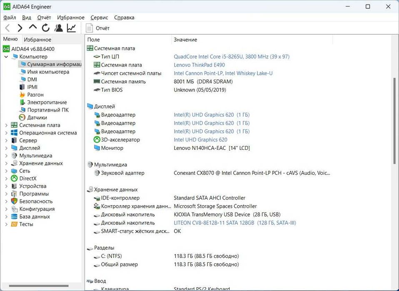The height and width of the screenshot is (291, 399).
Task: Expand the Устройства tree node
Action: pyautogui.click(x=6, y=186)
